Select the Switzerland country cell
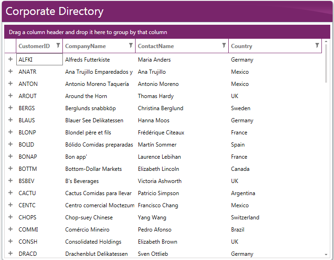Viewport: 334px width, 260px height. point(245,218)
